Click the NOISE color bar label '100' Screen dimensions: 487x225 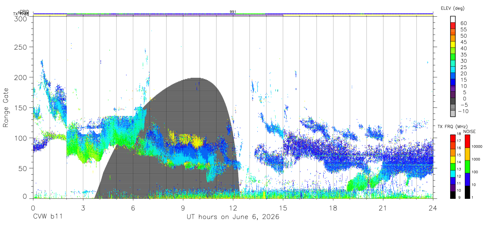474,172
